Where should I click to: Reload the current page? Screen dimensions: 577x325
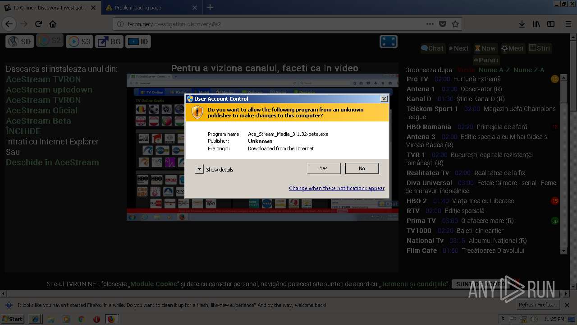click(x=38, y=24)
